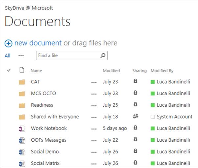Click the SkyDrive @ Microsoft breadcrumb
The height and width of the screenshot is (168, 198).
coord(29,8)
